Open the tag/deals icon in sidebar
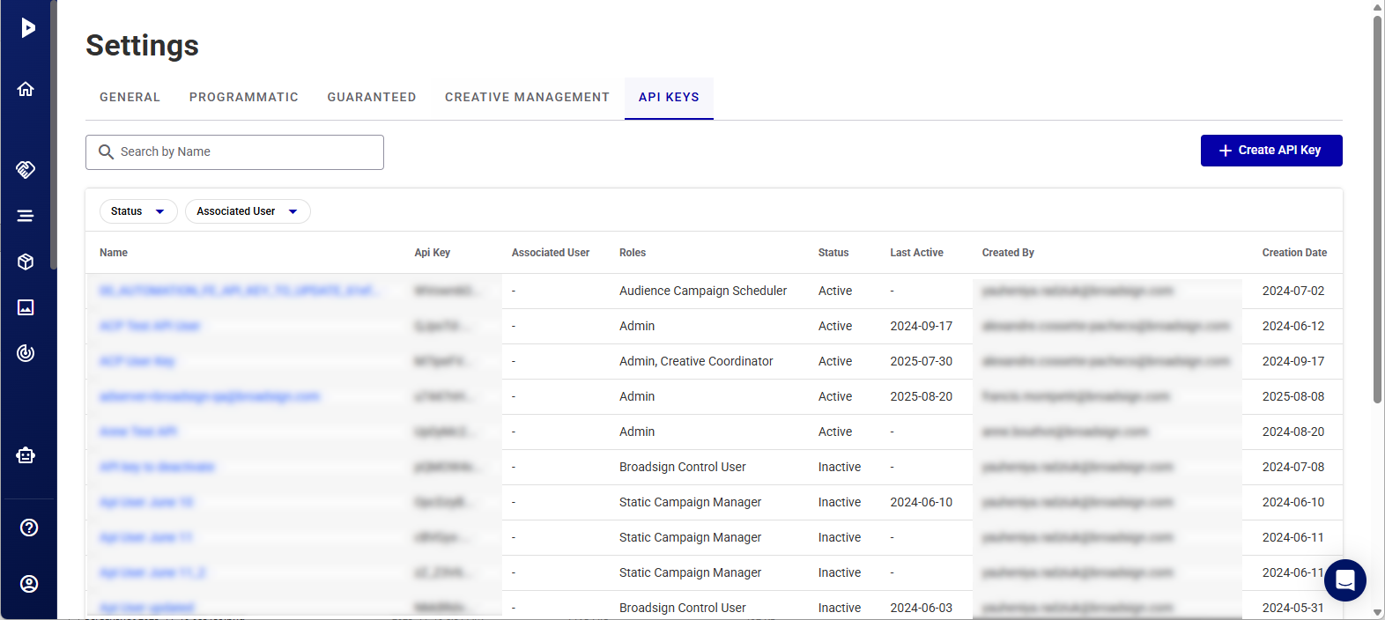The width and height of the screenshot is (1385, 620). pyautogui.click(x=26, y=169)
